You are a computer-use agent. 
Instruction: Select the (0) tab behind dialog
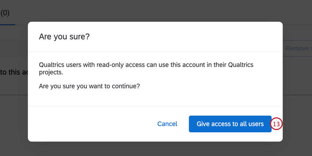click(5, 13)
